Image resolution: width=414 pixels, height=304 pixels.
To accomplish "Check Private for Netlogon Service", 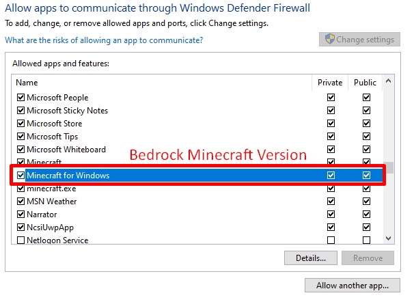I will coord(331,240).
